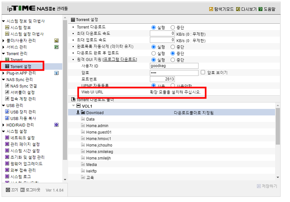This screenshot has height=202, width=290.
Task: Click the 시스템 로그 gear icon
Action: [7, 176]
